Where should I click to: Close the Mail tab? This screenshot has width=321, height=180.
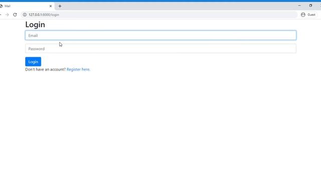[51, 6]
